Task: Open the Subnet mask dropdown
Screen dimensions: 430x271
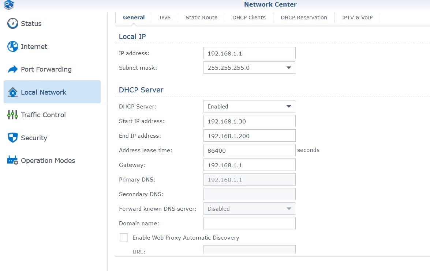Action: coord(249,68)
